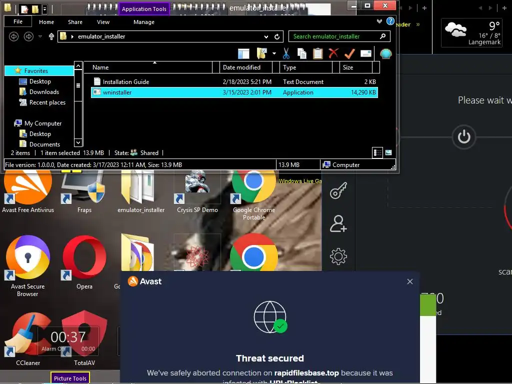Click the key icon in sidebar
This screenshot has height=384, width=512.
[x=338, y=190]
